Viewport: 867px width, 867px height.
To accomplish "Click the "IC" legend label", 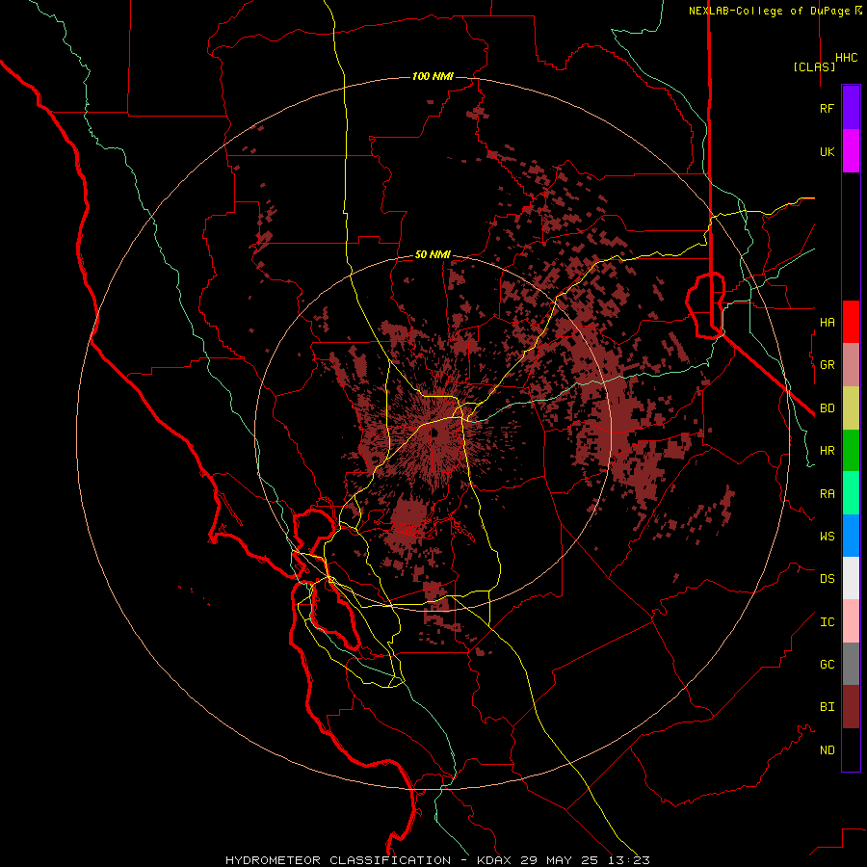I will [827, 622].
